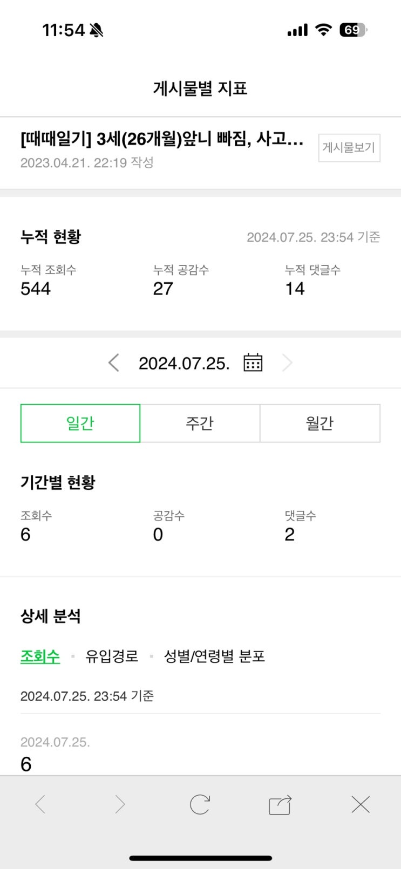Switch to the 월간 monthly tab
401x869 pixels.
(x=320, y=423)
